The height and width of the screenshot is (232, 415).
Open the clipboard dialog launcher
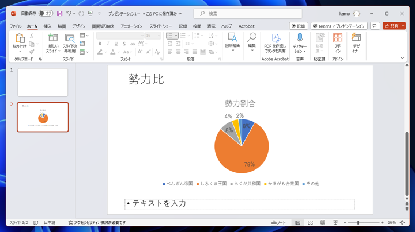(x=40, y=59)
